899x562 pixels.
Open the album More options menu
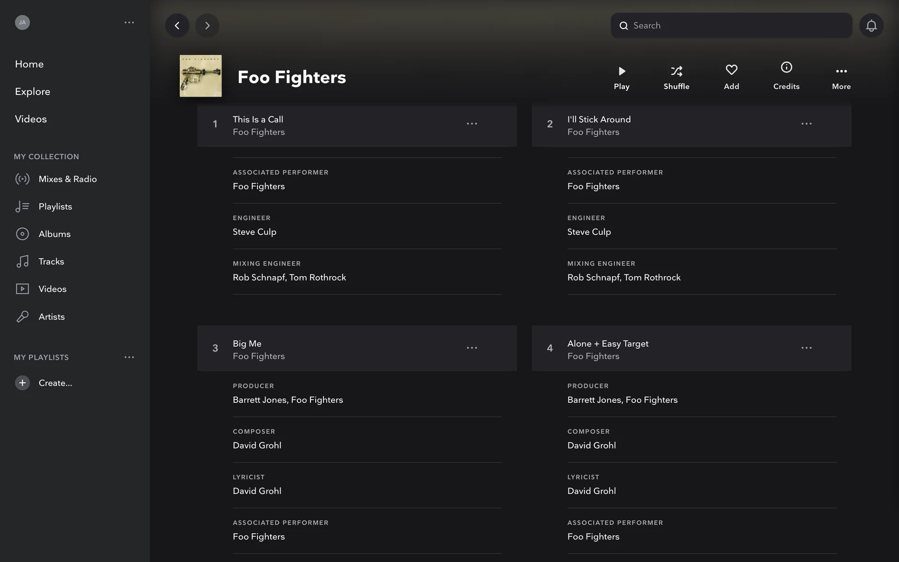(x=841, y=77)
